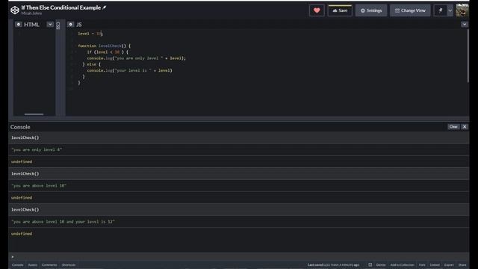Open the Shortcuts footer tab
The height and width of the screenshot is (269, 478).
click(69, 265)
